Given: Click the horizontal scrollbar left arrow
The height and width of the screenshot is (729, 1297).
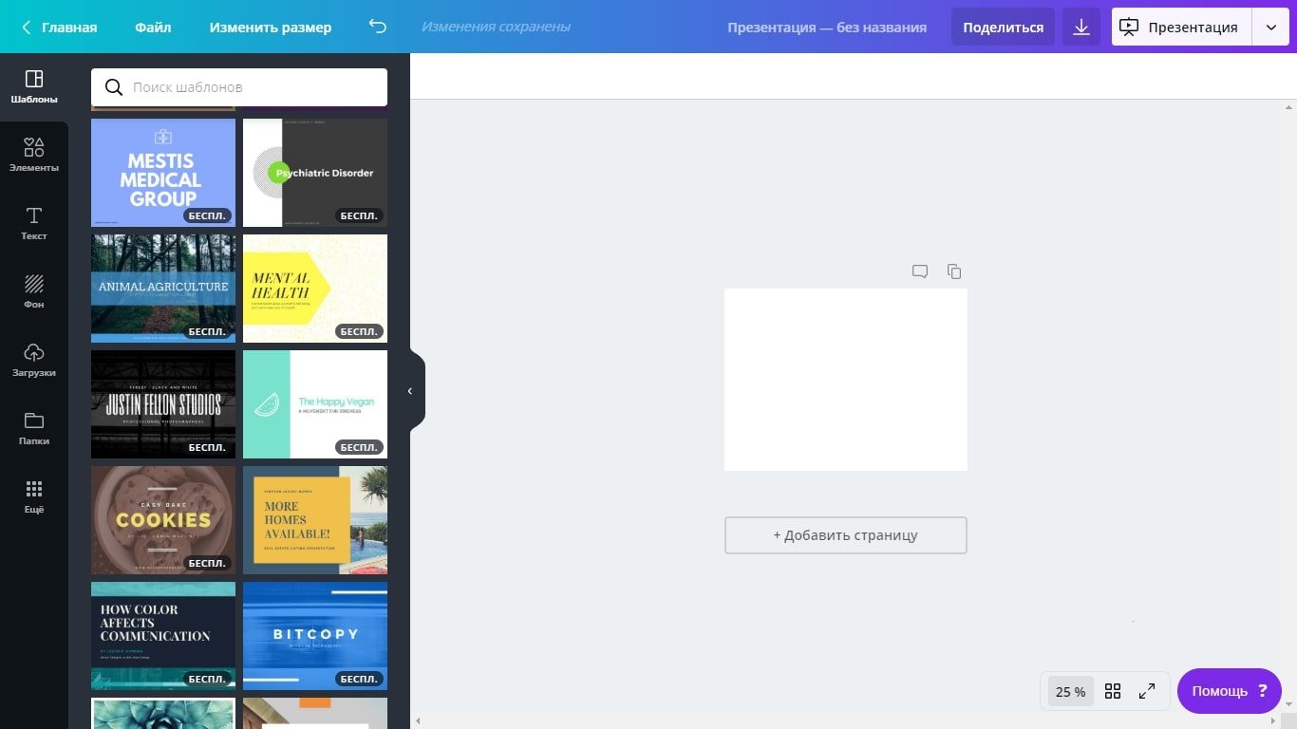Looking at the screenshot, I should 418,720.
